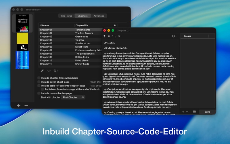
Task: Select row Chapter 07 in chapter list
Action: point(70,50)
